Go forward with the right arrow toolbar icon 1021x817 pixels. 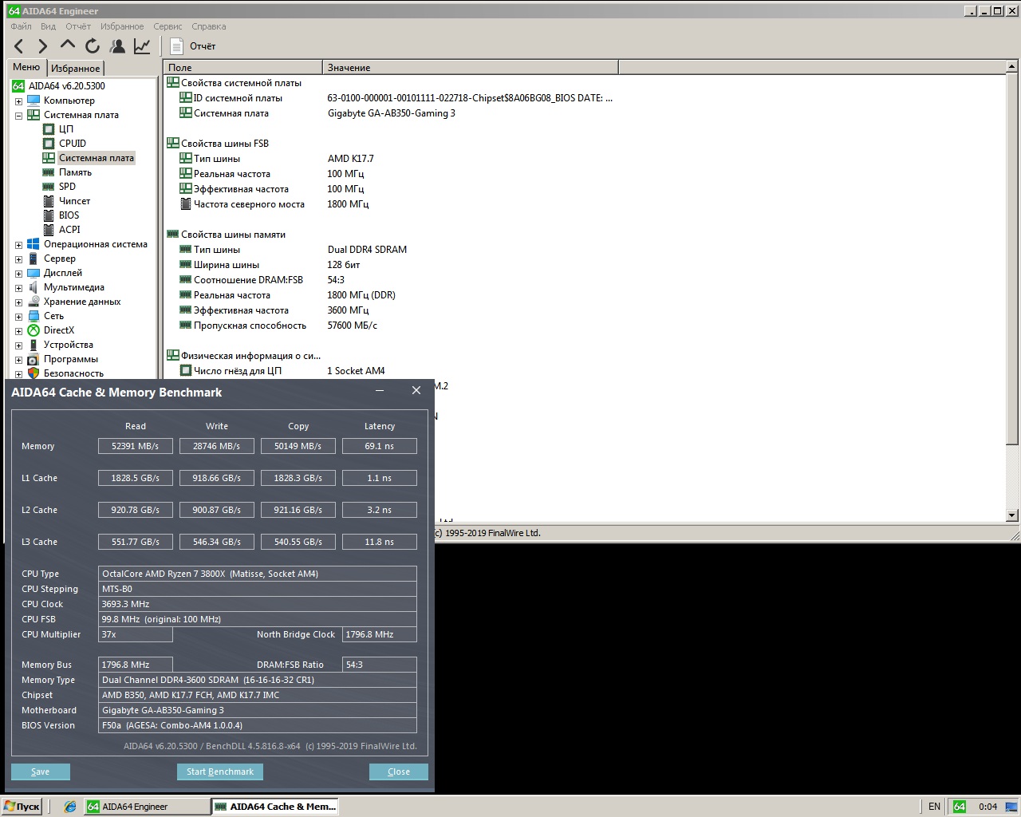pyautogui.click(x=43, y=46)
